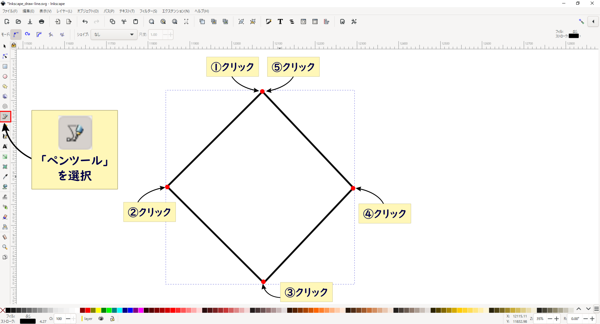Open the フィルター menu
Viewport: 600px width, 324px height.
tap(148, 11)
